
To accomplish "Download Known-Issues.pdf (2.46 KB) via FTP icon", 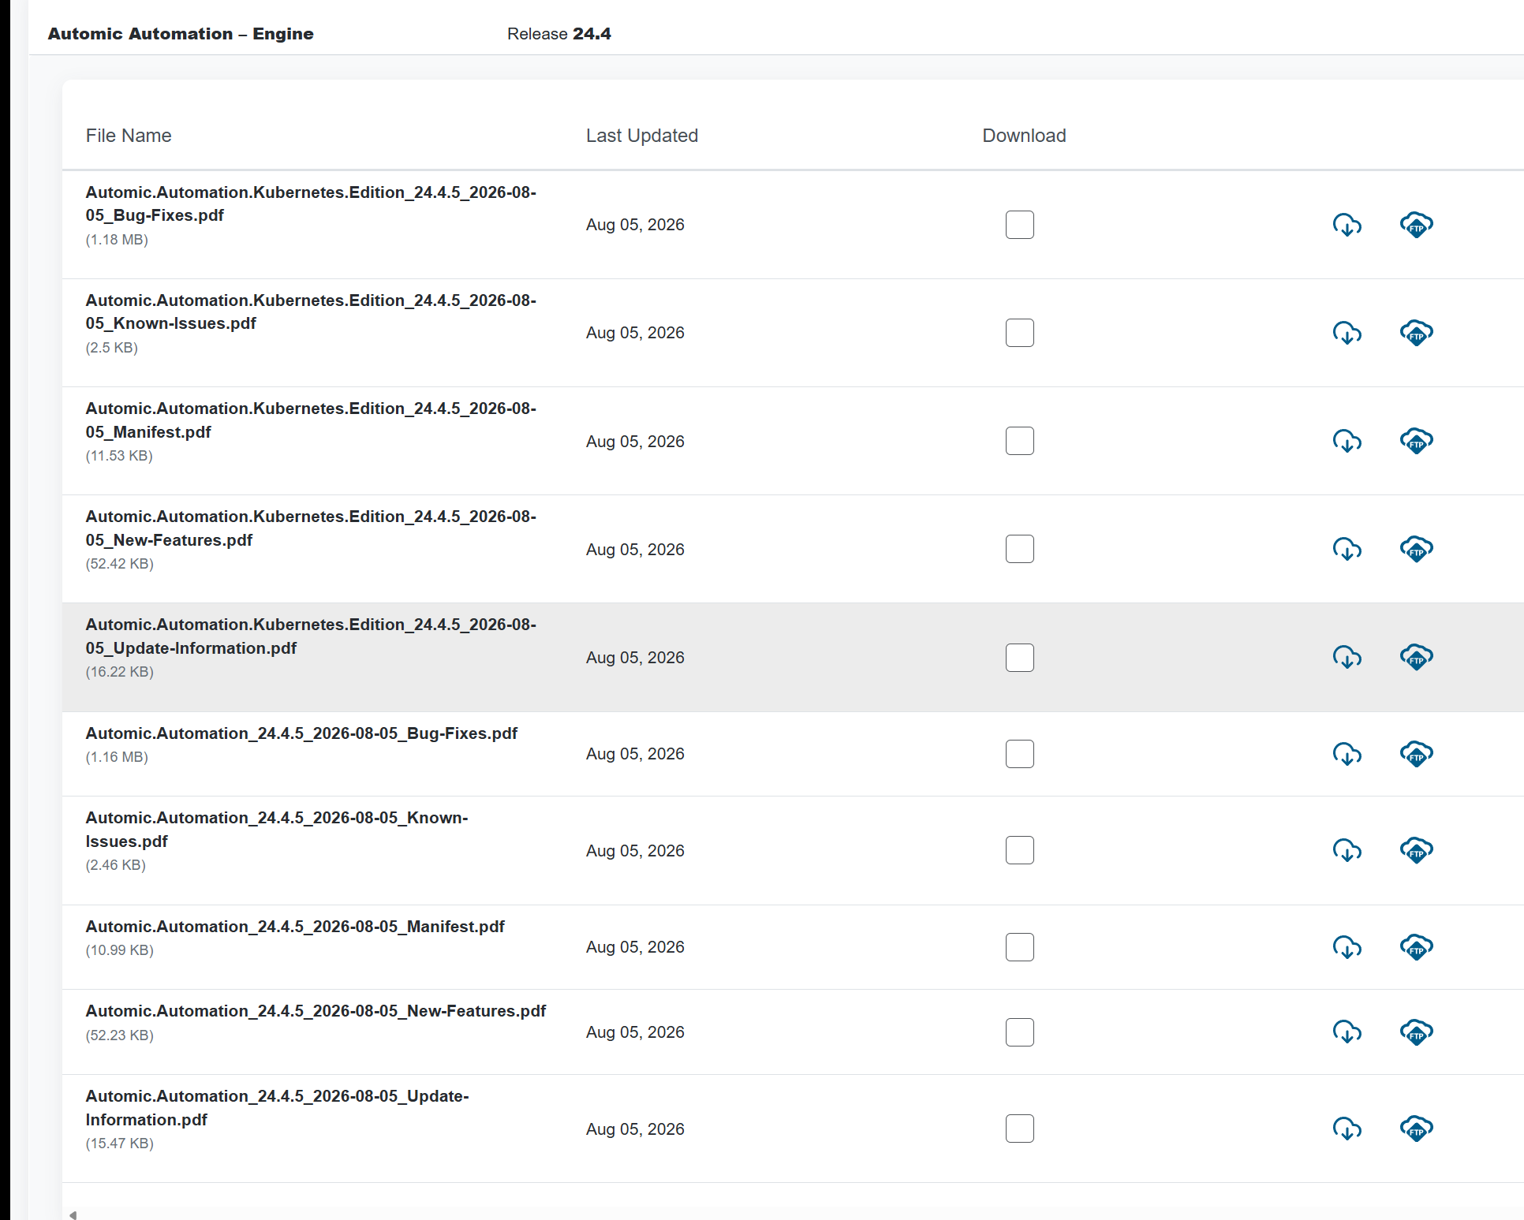I will coord(1417,850).
